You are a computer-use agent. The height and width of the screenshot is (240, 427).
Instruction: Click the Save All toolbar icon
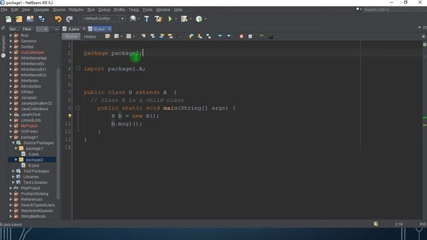click(41, 19)
